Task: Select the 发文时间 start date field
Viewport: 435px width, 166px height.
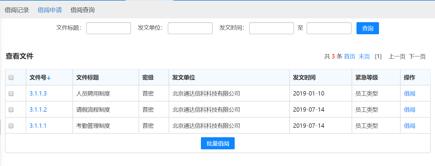Action: (272, 28)
